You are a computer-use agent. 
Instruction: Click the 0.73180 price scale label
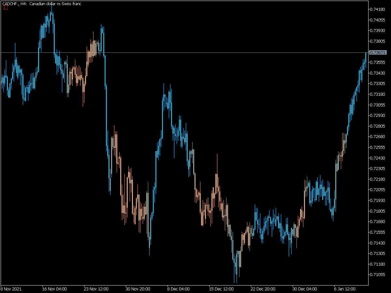(378, 94)
